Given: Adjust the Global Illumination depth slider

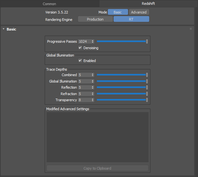Looking at the screenshot, I should pos(122,81).
